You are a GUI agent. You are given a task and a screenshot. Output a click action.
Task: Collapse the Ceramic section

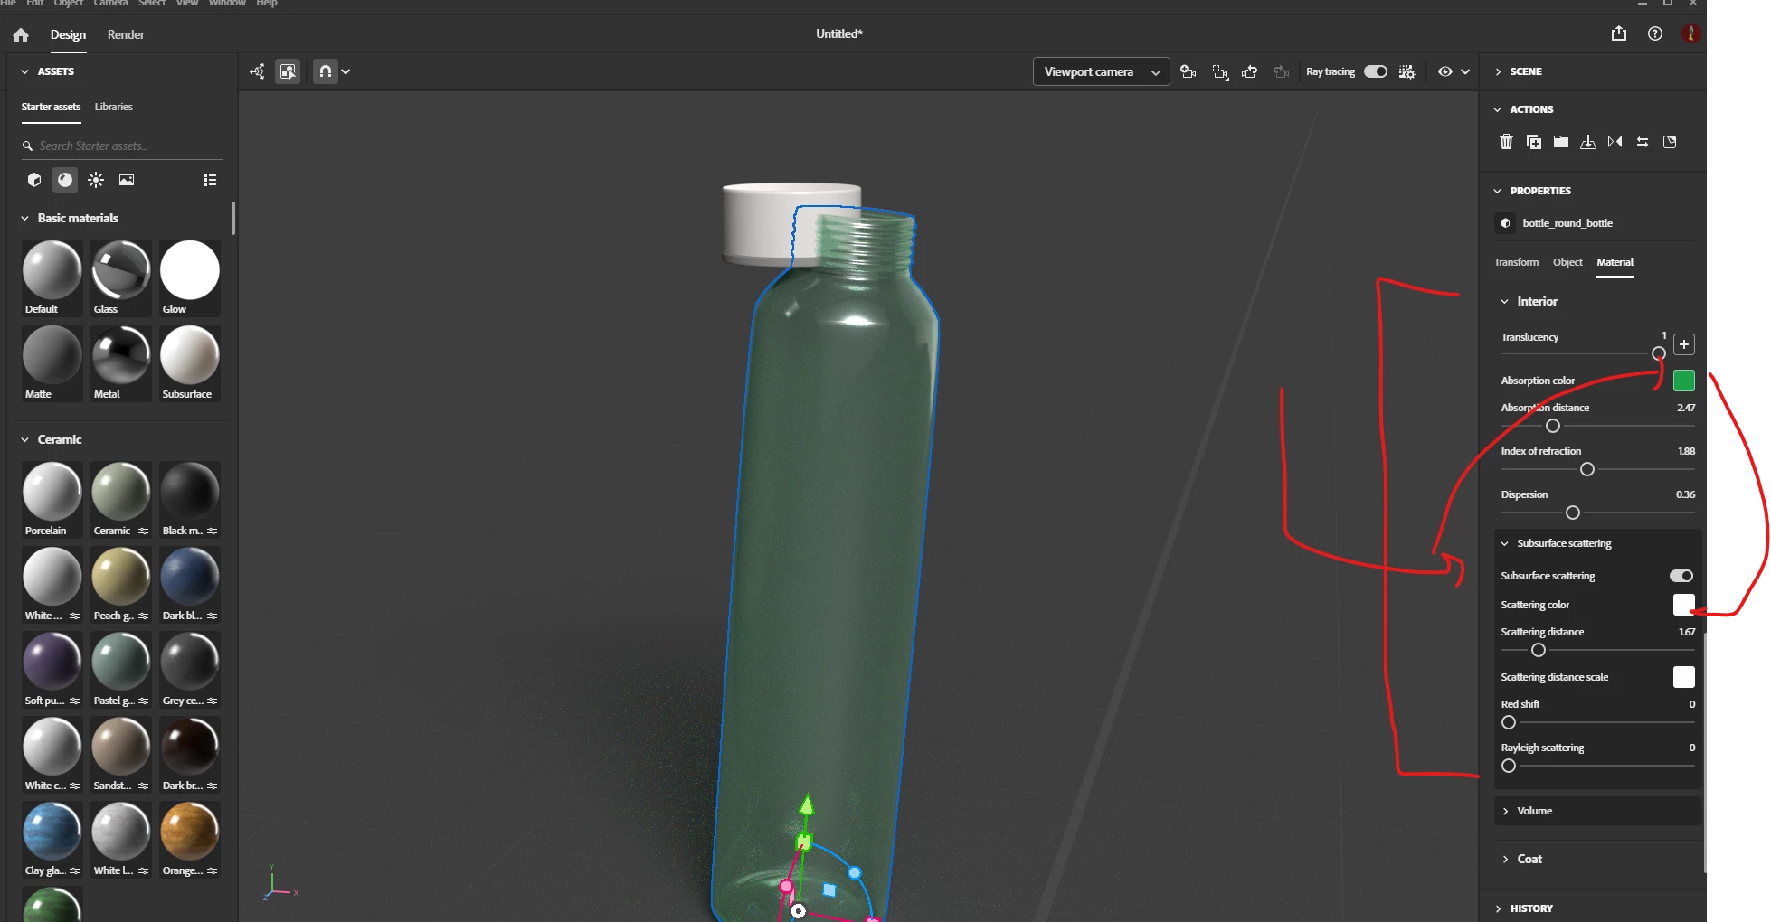click(24, 439)
